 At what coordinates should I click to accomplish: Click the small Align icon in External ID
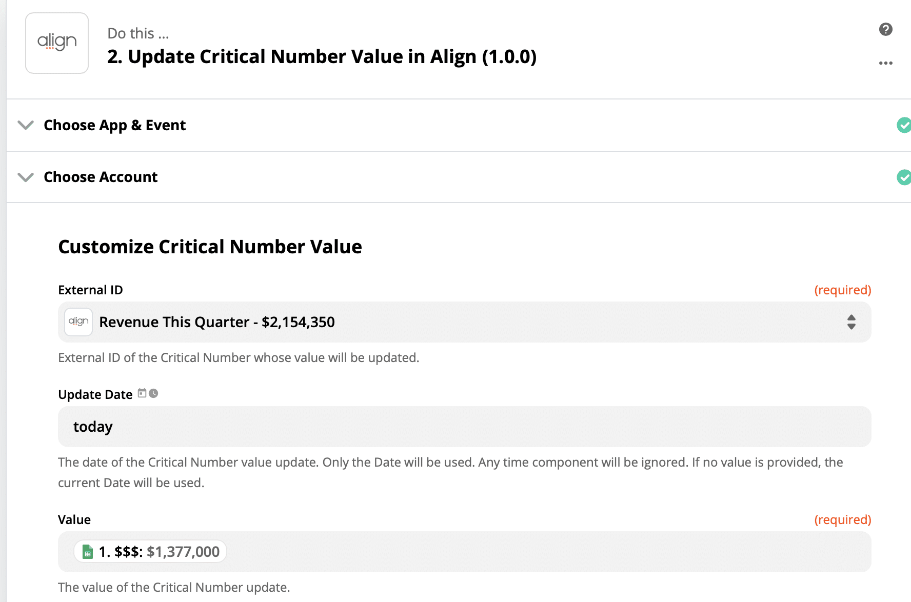point(78,322)
